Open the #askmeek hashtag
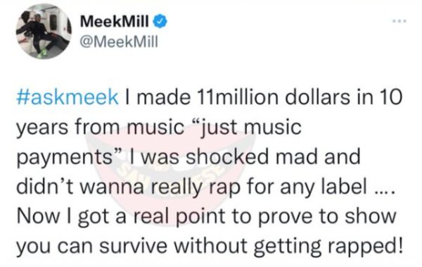 68,97
